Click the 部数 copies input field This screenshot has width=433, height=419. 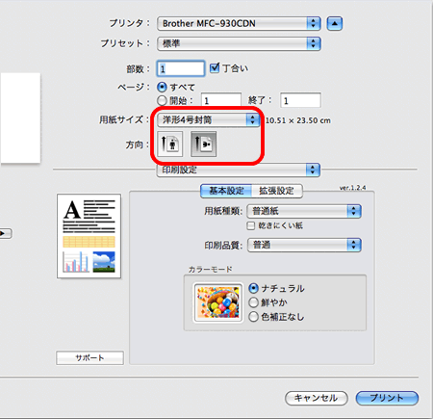coord(181,68)
